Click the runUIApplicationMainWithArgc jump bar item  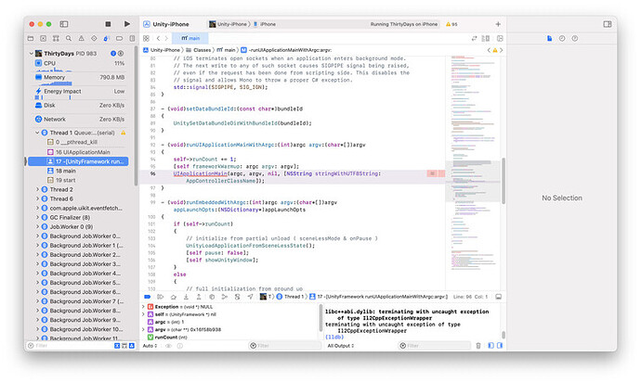click(x=286, y=50)
